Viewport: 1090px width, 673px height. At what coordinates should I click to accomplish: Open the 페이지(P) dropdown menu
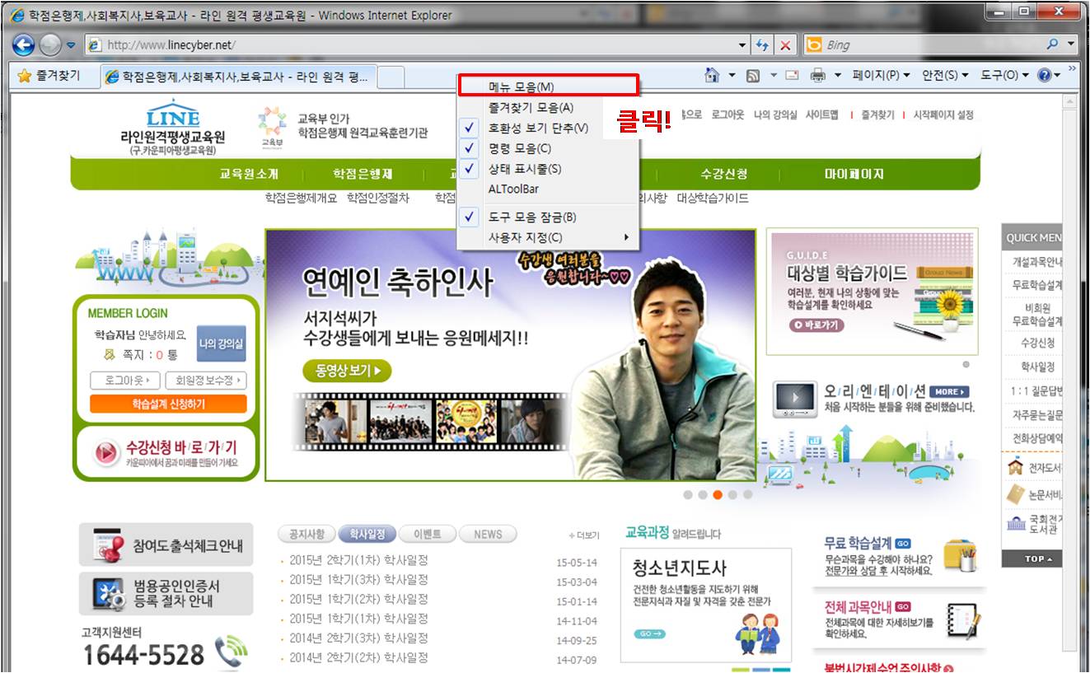click(881, 76)
